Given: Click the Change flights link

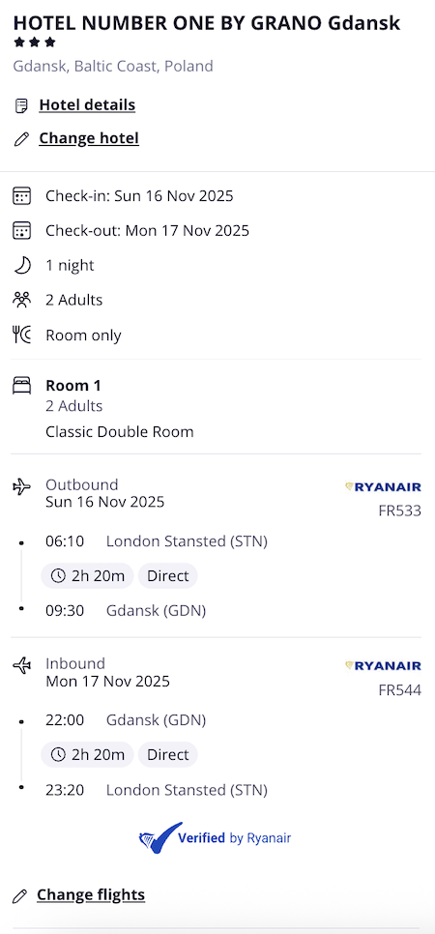Looking at the screenshot, I should point(91,894).
